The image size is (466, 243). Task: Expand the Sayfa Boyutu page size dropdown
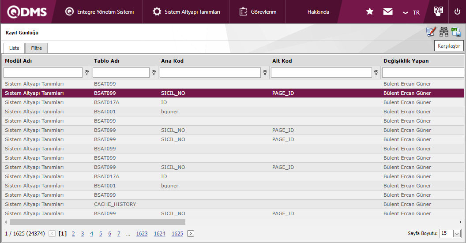tap(457, 234)
